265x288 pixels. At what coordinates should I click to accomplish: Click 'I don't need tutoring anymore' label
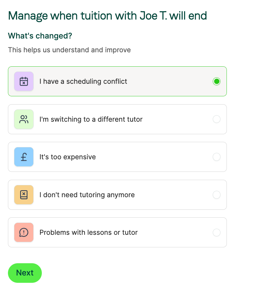point(87,195)
